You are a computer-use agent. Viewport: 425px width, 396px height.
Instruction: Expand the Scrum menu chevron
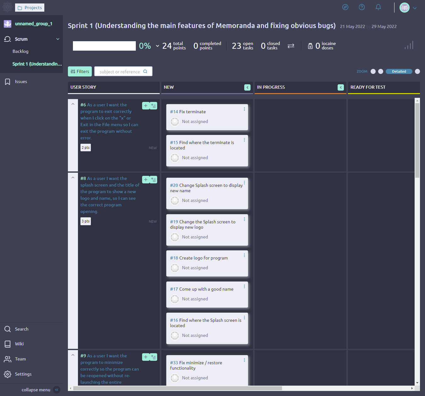click(x=58, y=39)
